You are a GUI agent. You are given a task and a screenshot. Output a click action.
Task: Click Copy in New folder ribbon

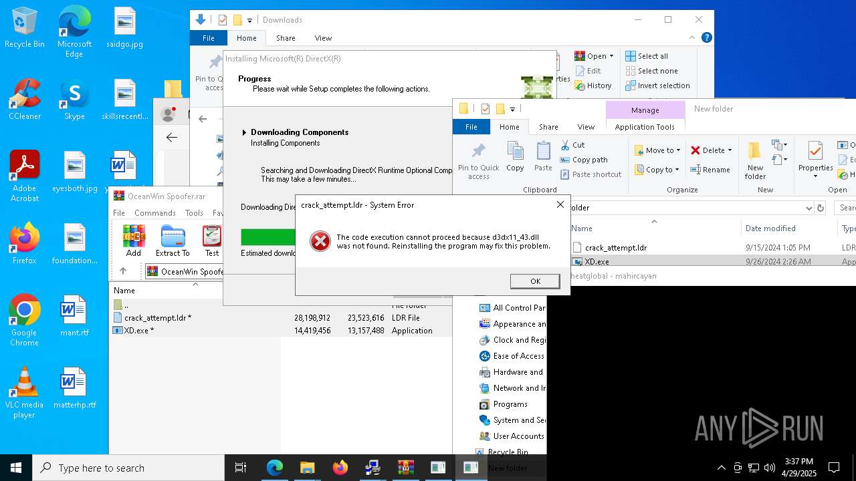point(515,158)
